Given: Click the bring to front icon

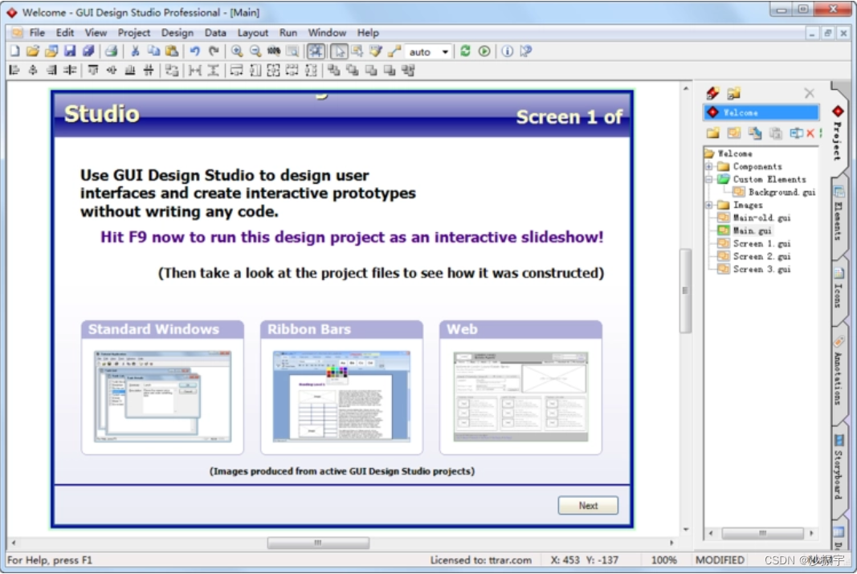Looking at the screenshot, I should click(334, 71).
